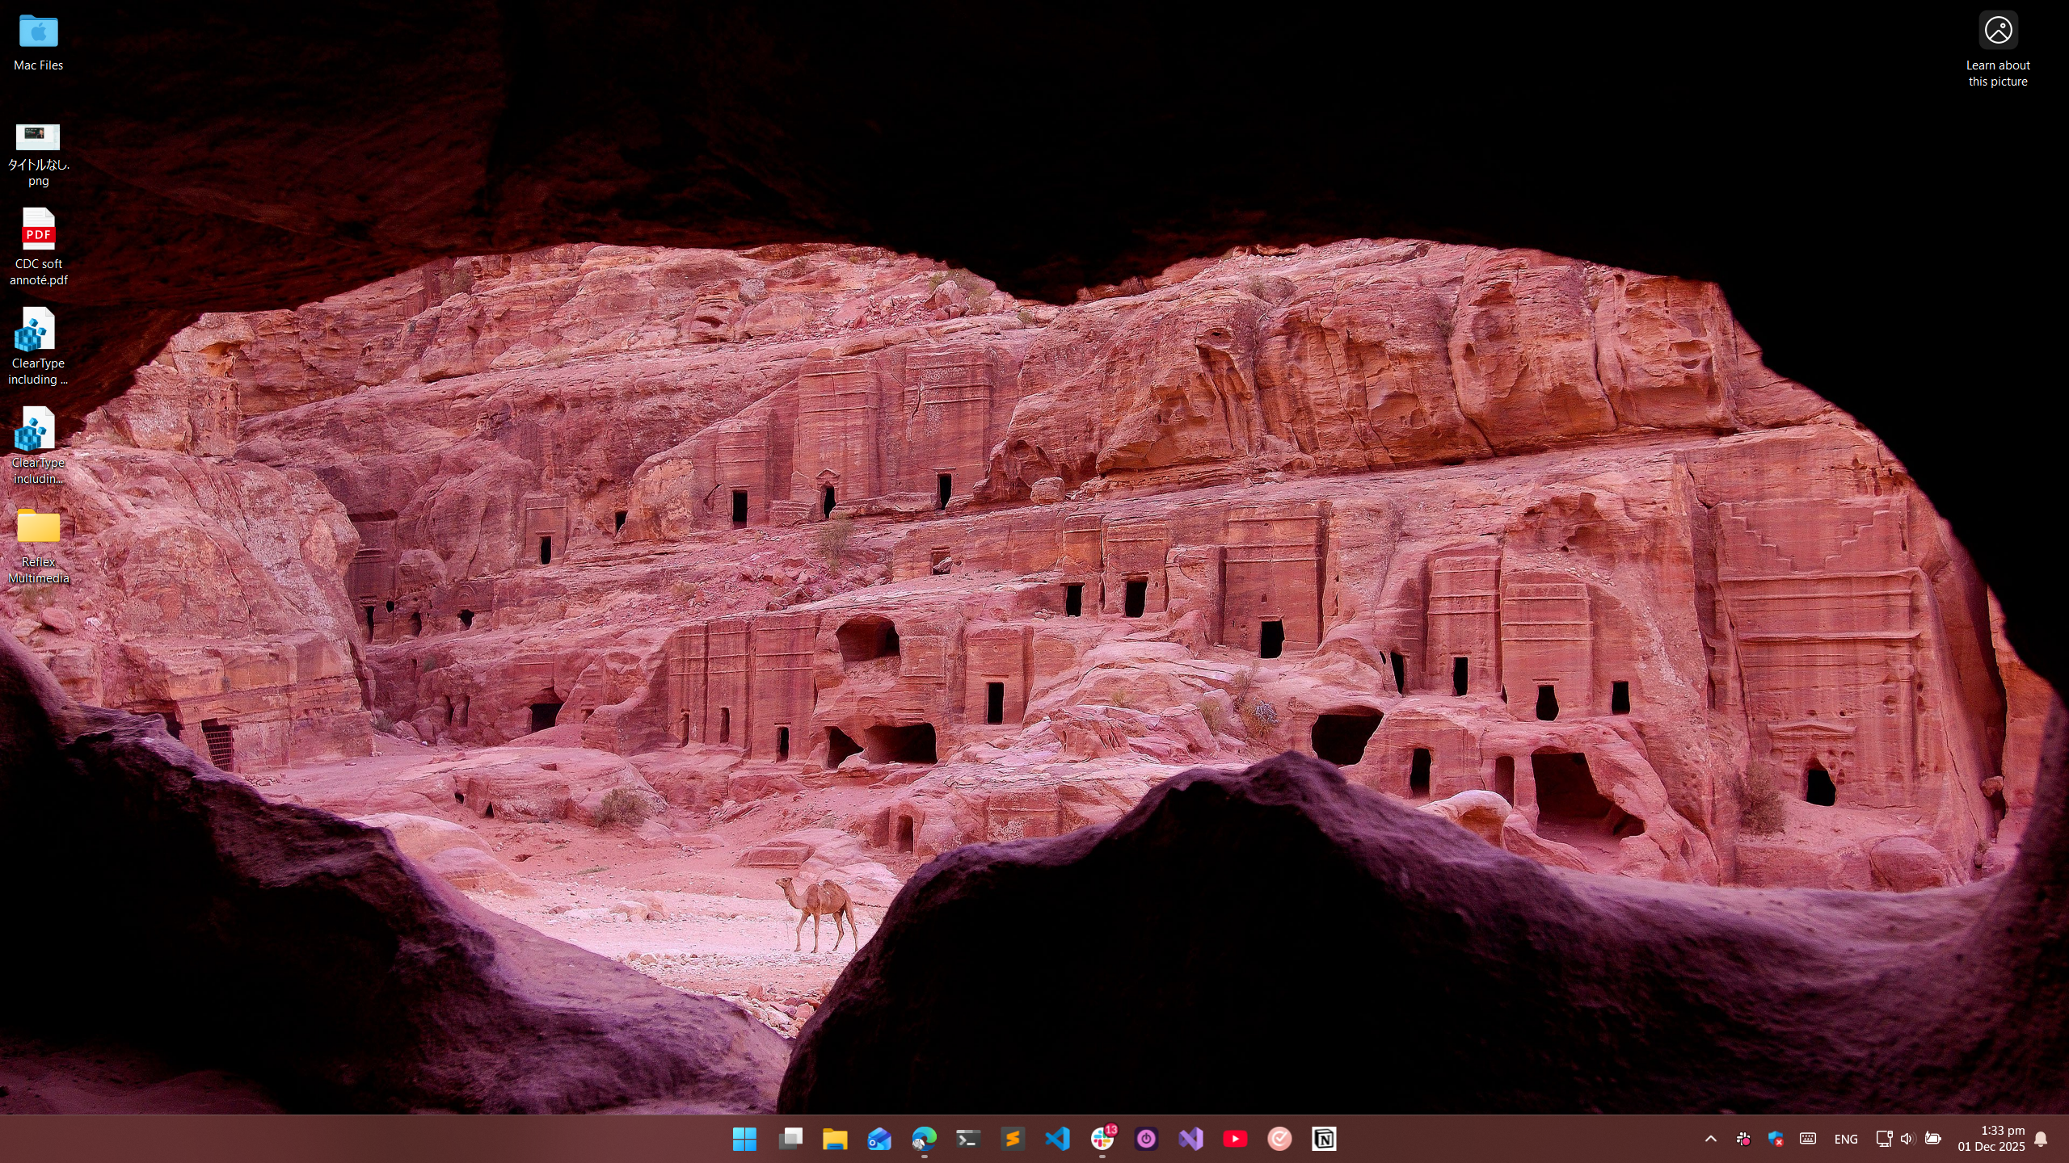
Task: Open Visual Studio Code from the taskbar
Action: pyautogui.click(x=1057, y=1139)
